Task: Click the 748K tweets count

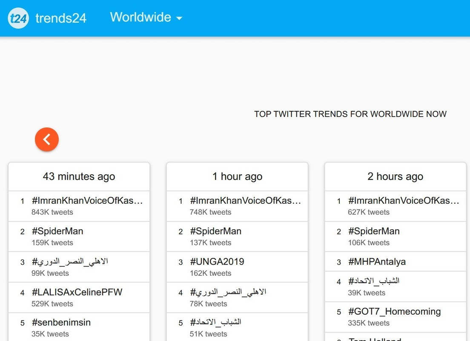Action: tap(211, 212)
